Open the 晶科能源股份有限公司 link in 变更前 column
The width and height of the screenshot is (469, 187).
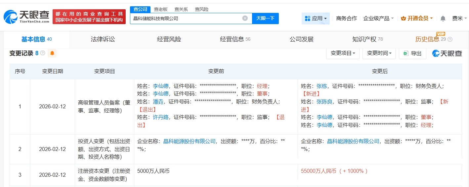pyautogui.click(x=190, y=141)
